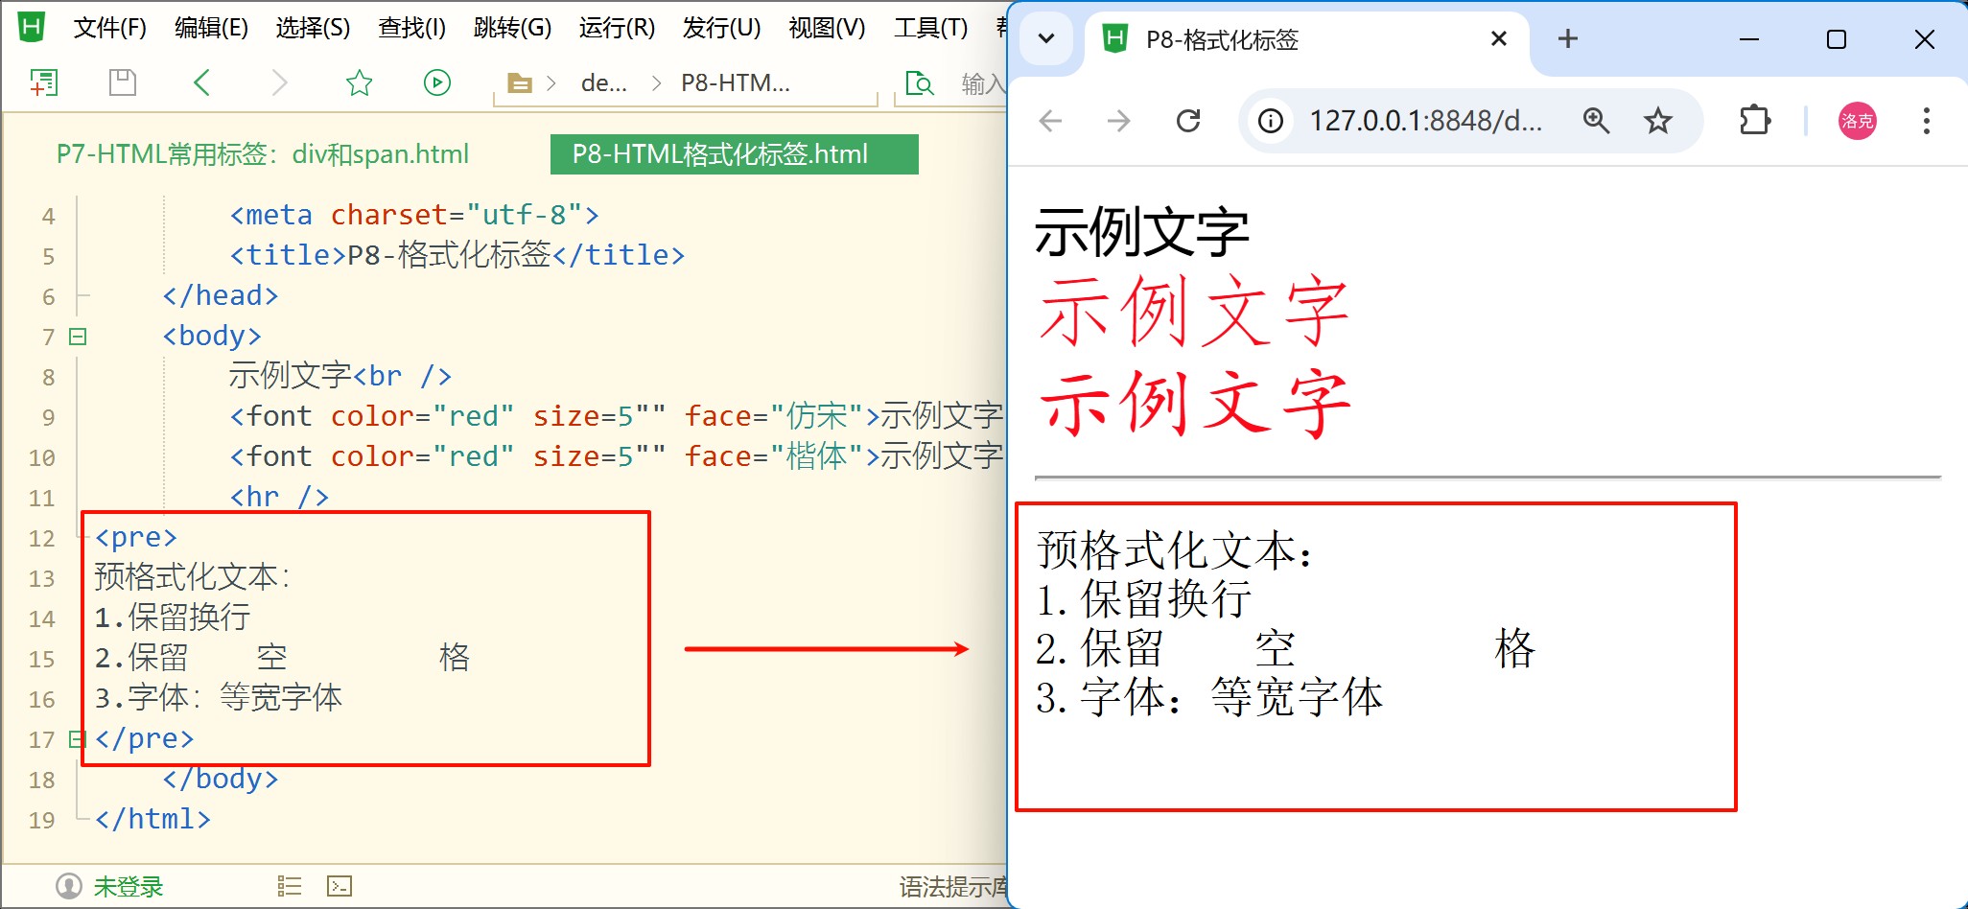
Task: Click the run play icon
Action: pyautogui.click(x=437, y=83)
